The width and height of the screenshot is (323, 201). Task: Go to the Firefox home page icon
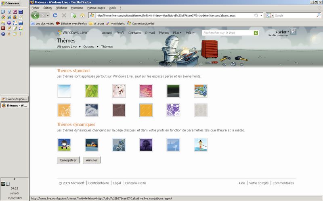click(x=82, y=16)
